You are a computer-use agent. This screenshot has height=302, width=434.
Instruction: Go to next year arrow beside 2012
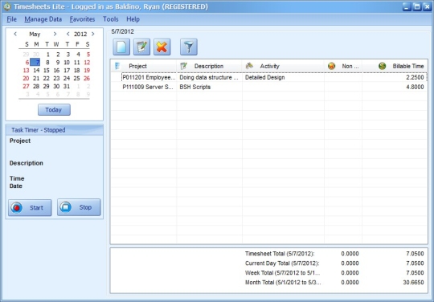tap(92, 34)
